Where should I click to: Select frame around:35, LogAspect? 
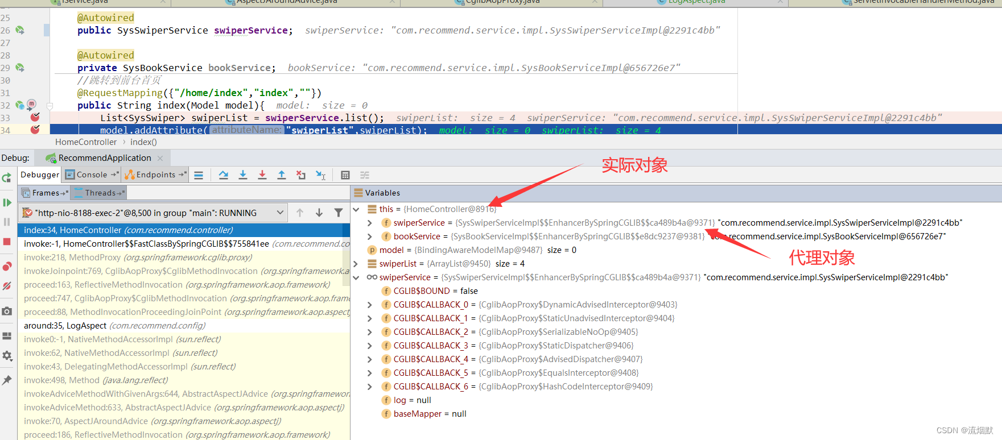[184, 326]
